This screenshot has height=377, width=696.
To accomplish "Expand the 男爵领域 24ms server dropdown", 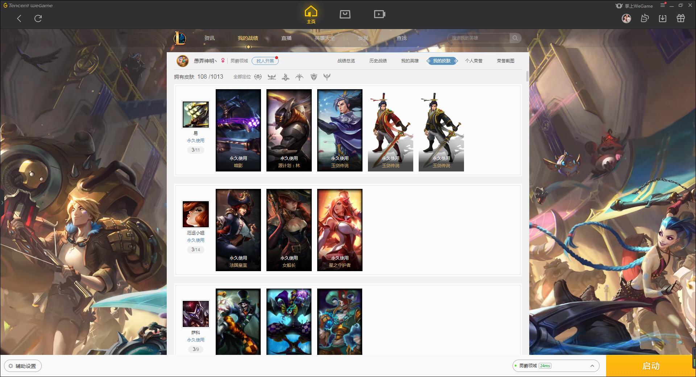I will 556,366.
